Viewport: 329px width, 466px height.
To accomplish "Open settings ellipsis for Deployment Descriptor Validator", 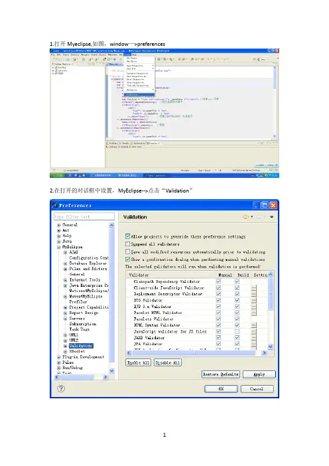I will 253,294.
